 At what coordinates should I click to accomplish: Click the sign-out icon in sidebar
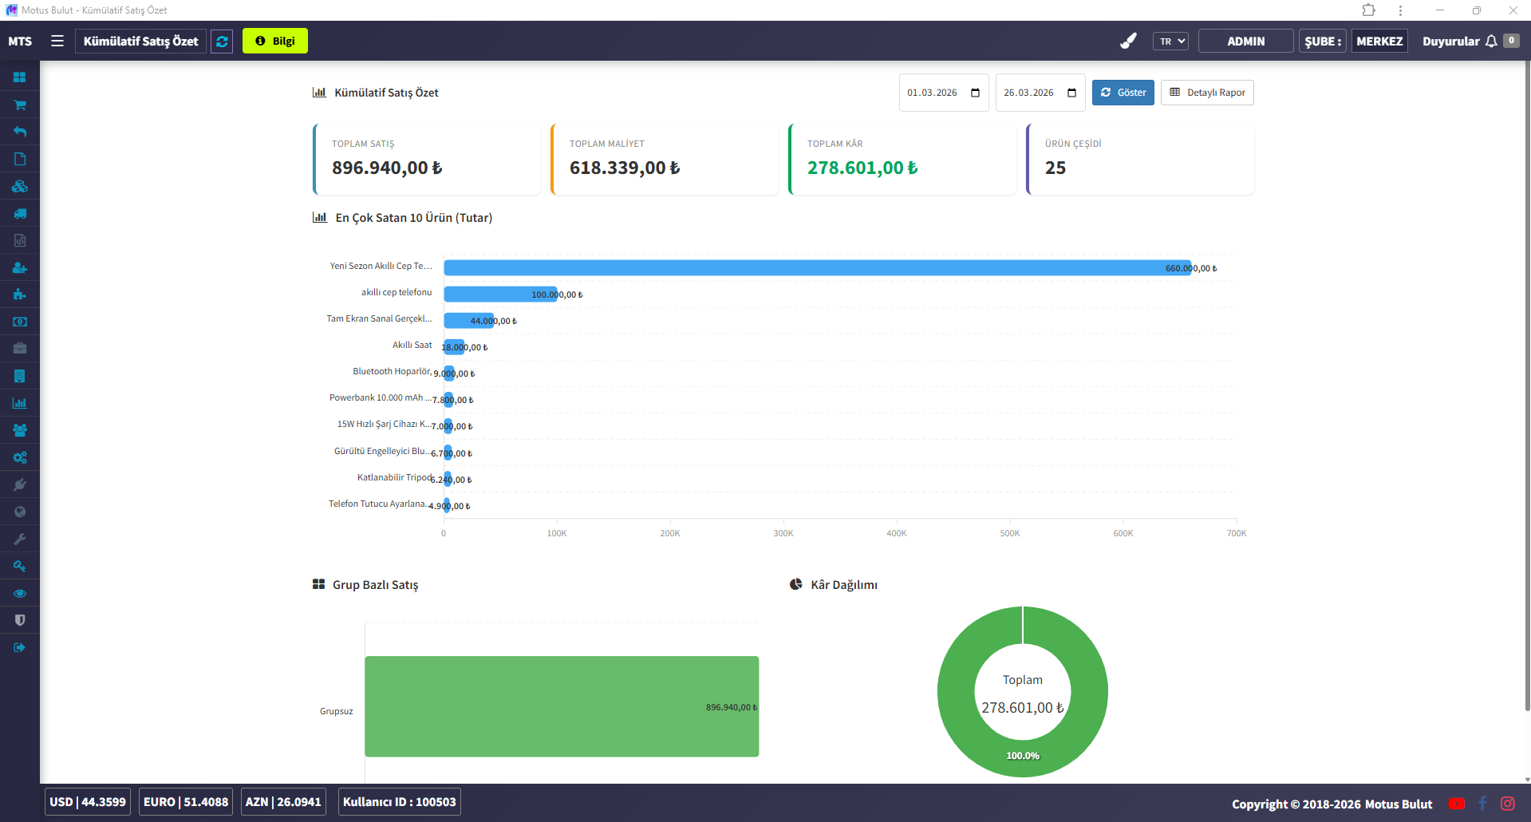click(20, 647)
